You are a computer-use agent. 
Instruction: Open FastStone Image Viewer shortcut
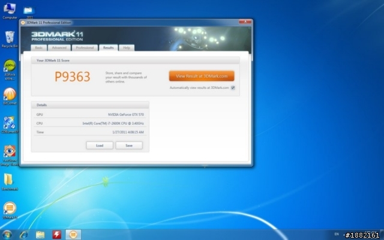[x=10, y=155]
